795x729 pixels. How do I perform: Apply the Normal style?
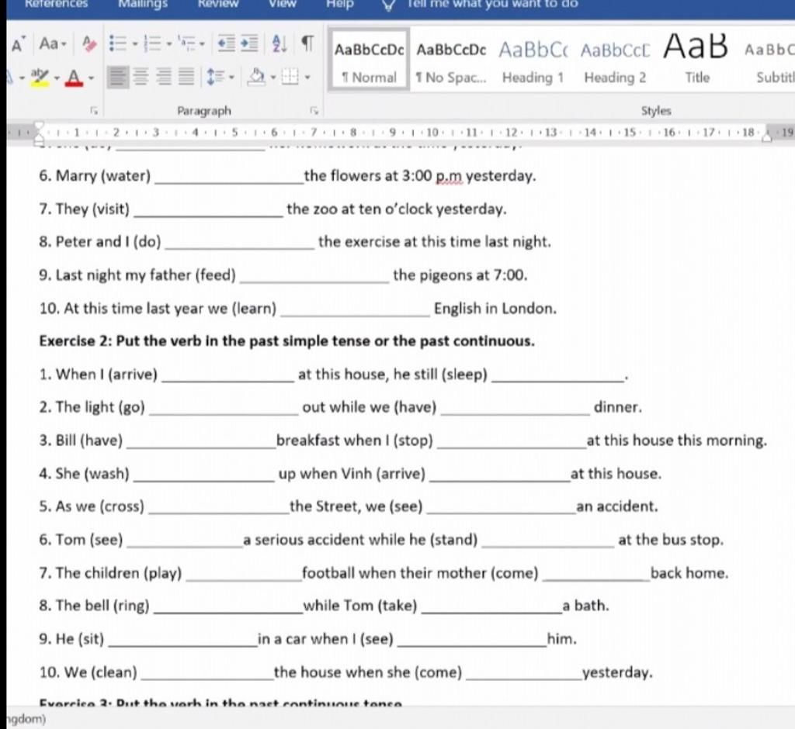point(369,60)
